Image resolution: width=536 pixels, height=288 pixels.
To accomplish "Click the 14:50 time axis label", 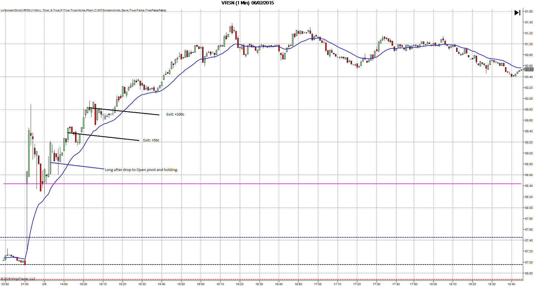I will pos(64,284).
